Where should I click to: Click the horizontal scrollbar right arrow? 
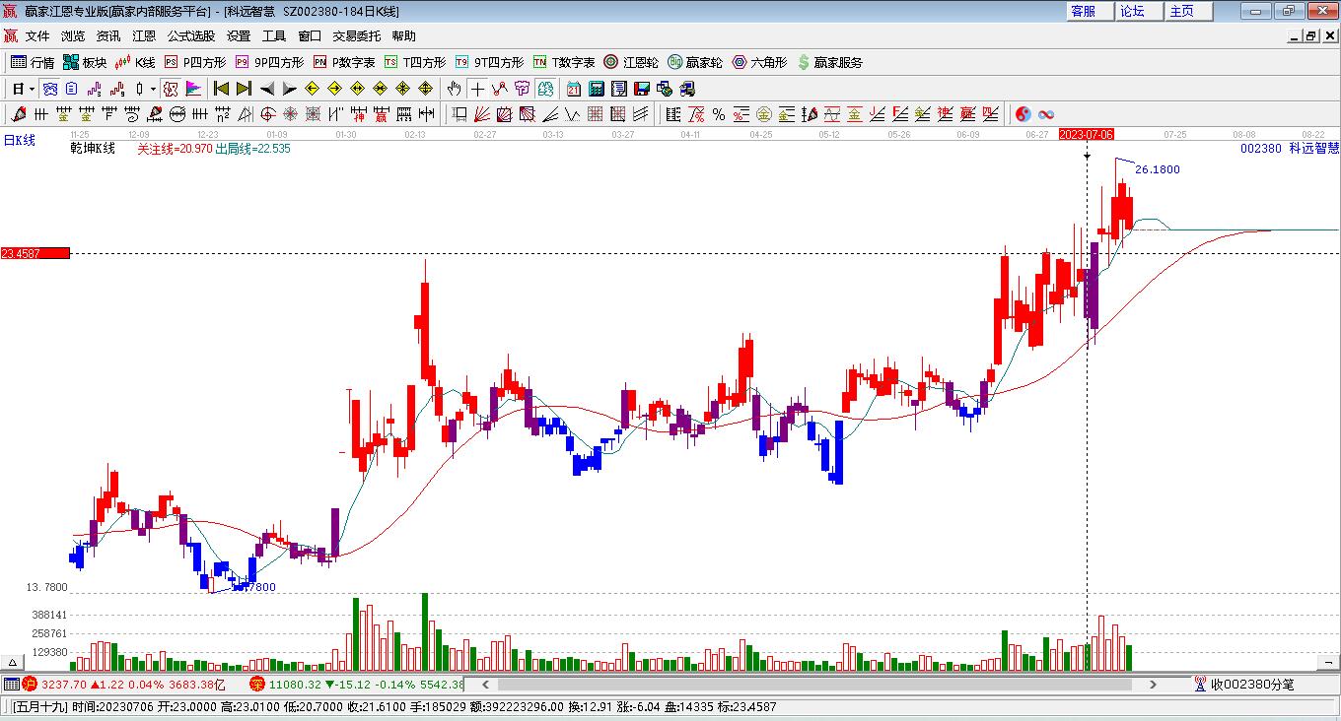pyautogui.click(x=1153, y=684)
